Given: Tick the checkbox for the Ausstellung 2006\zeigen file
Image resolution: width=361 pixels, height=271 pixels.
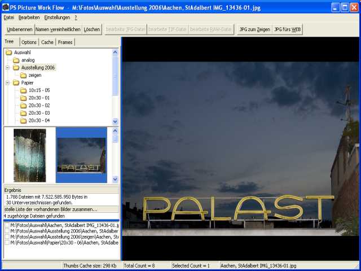Looking at the screenshot, I should (x=7, y=237).
